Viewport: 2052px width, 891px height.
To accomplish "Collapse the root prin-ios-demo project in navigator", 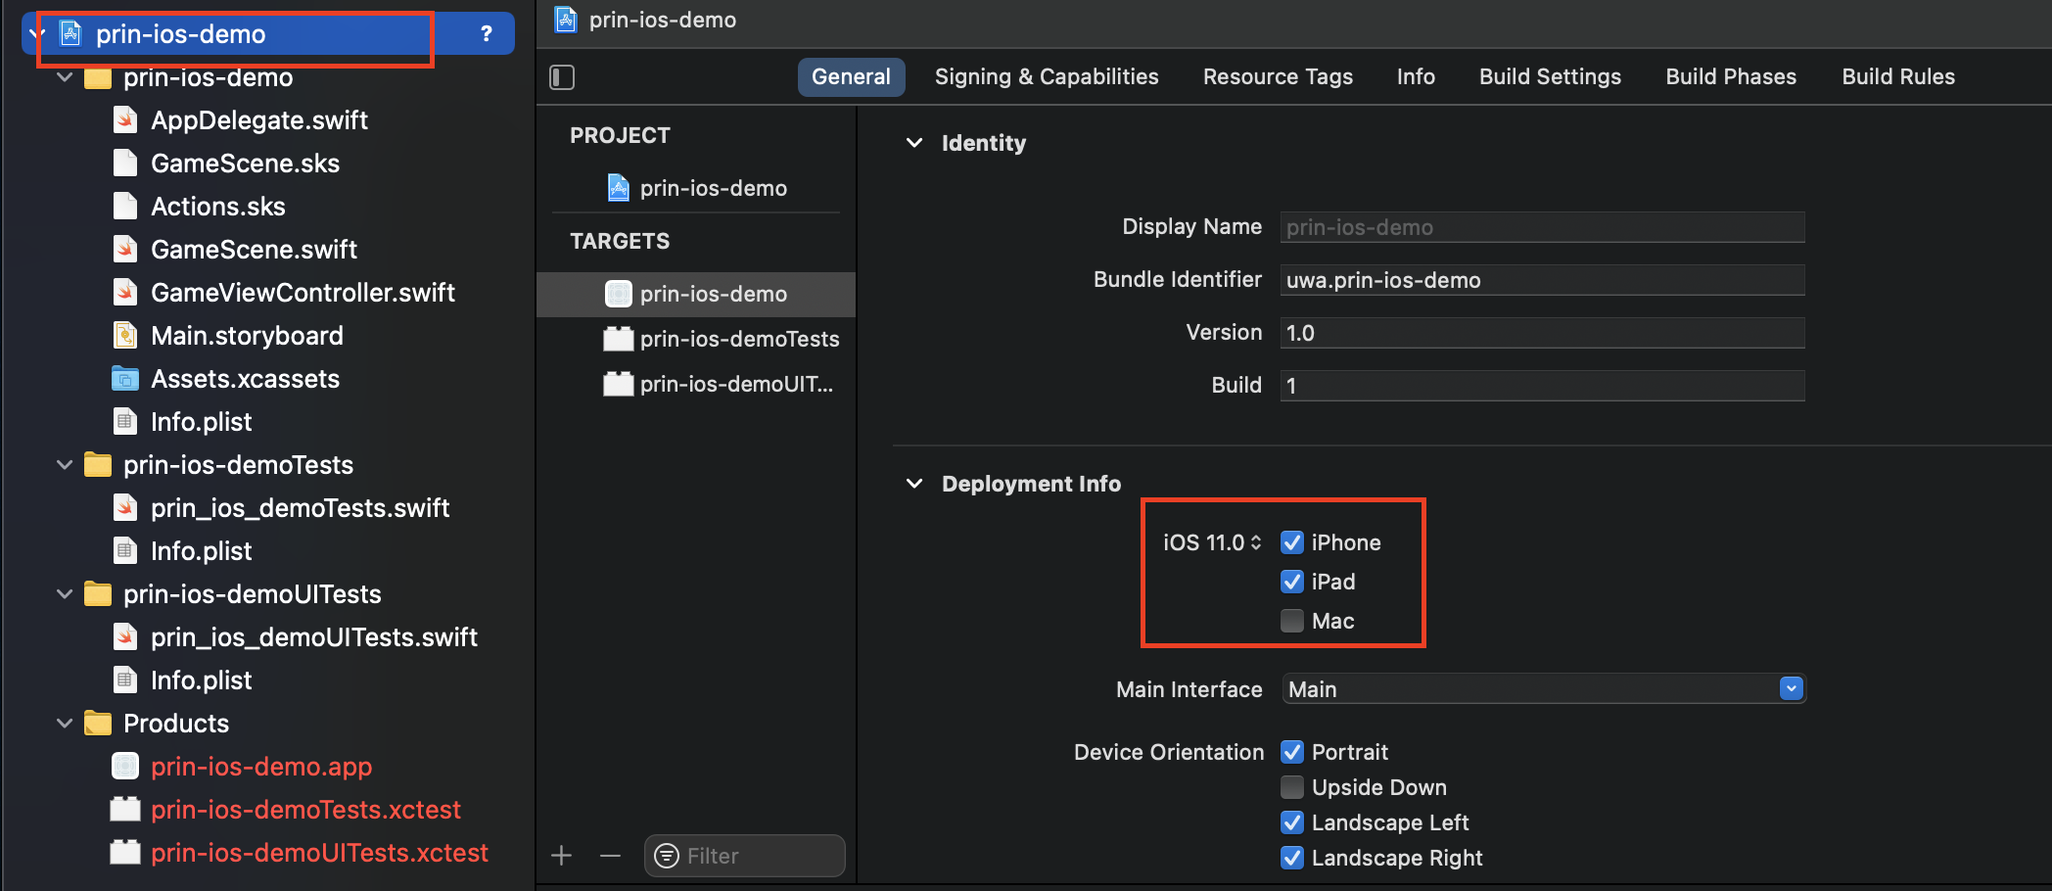I will pyautogui.click(x=37, y=33).
